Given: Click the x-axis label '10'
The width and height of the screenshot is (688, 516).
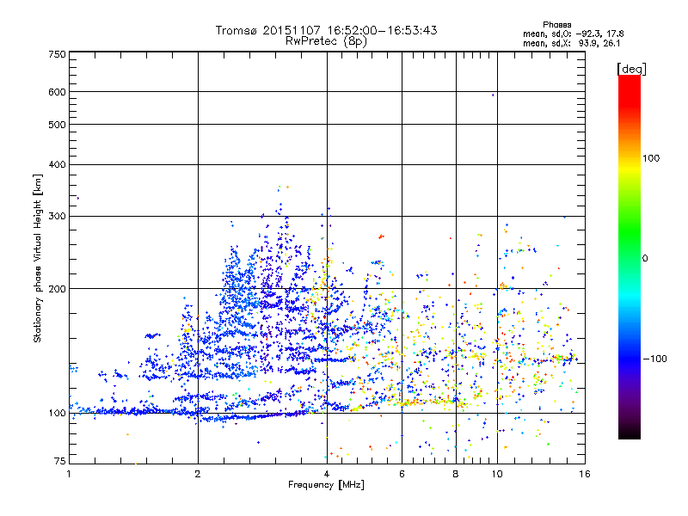Looking at the screenshot, I should pyautogui.click(x=497, y=474).
